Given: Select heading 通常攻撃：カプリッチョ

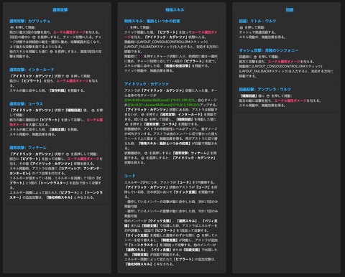Looking at the screenshot, I should [x=30, y=21].
